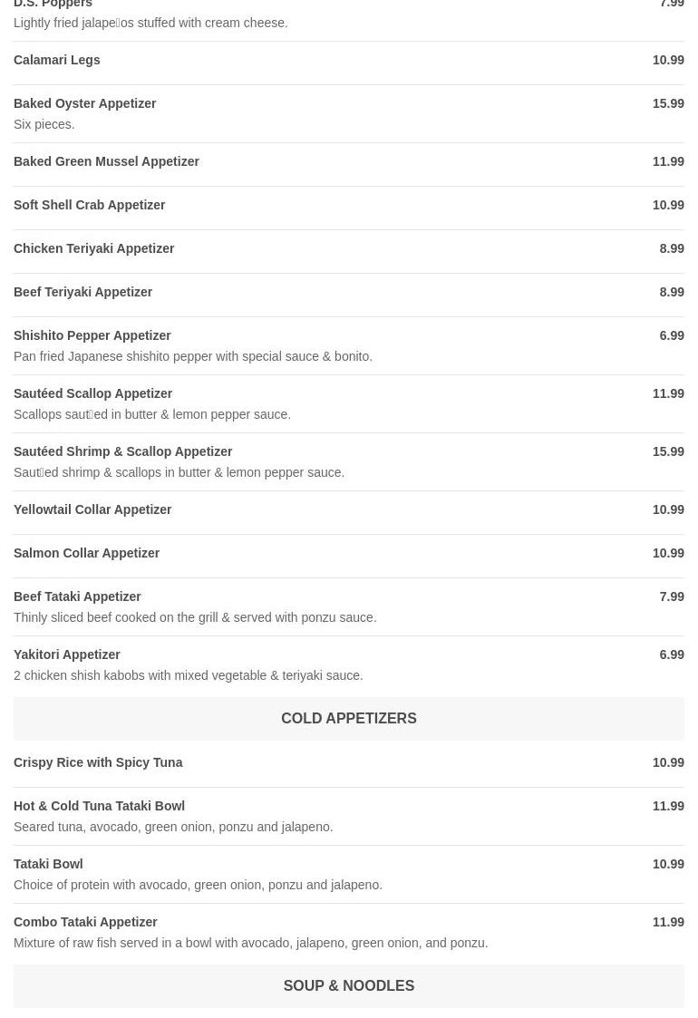Open Sautéed Shrimp & Scallop Appetizer

(123, 451)
